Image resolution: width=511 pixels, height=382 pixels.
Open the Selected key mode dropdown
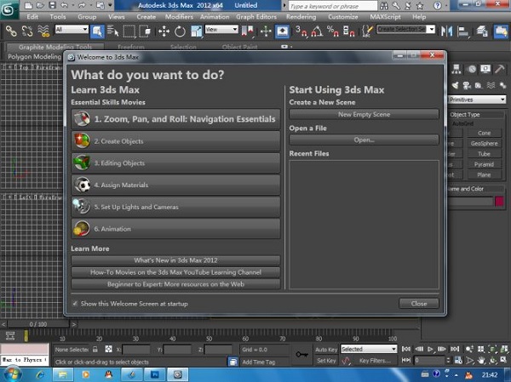pyautogui.click(x=369, y=349)
